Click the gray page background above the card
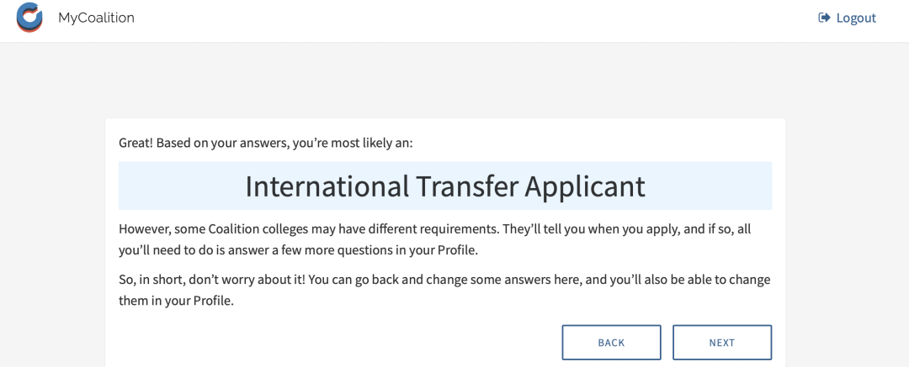This screenshot has height=367, width=909. (445, 80)
